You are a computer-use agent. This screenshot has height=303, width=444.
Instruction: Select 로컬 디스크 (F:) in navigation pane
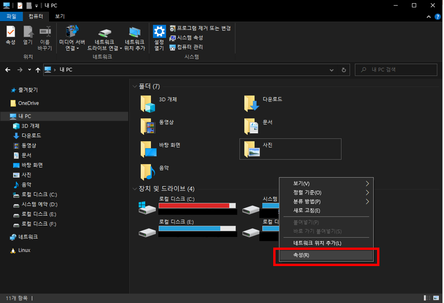(35, 224)
